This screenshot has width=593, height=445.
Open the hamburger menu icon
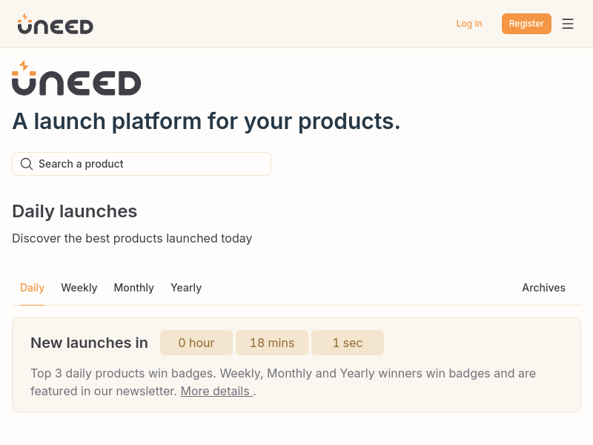567,24
